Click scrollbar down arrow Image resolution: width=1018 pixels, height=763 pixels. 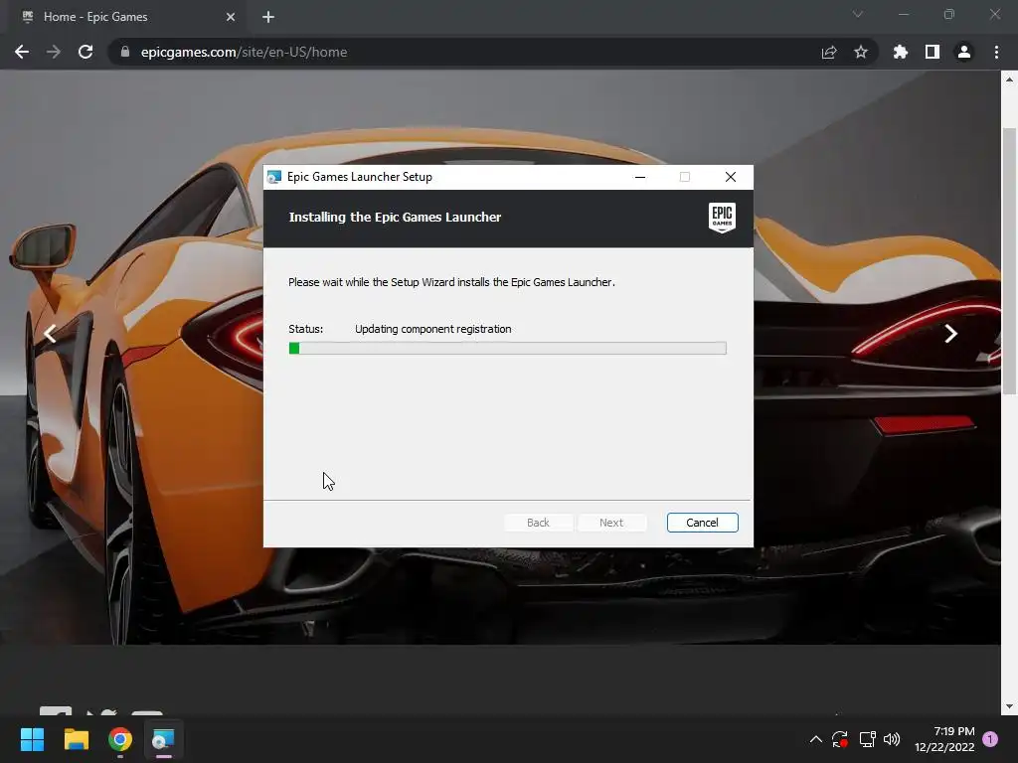click(1009, 706)
